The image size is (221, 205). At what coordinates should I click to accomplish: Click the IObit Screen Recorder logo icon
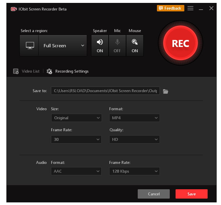[14, 9]
